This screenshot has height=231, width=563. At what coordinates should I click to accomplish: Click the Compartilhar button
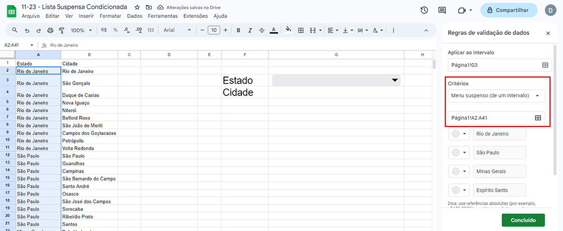(508, 11)
